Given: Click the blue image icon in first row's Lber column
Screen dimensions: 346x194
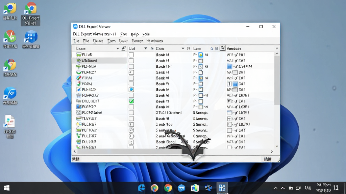Looking at the screenshot, I should tap(201, 55).
